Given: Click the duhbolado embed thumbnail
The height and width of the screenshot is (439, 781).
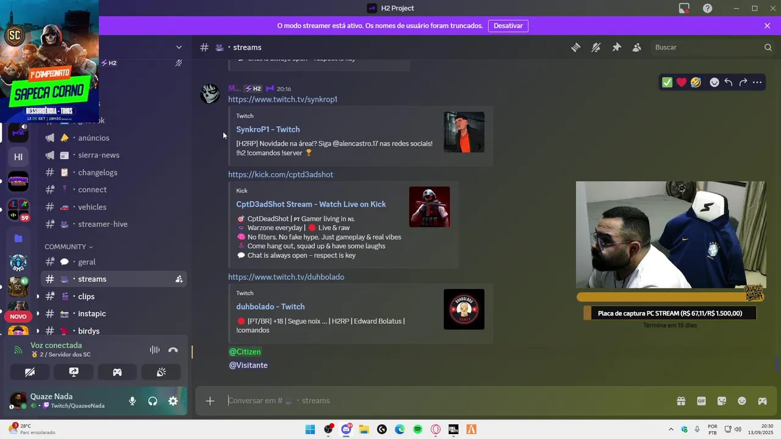Looking at the screenshot, I should (x=464, y=309).
